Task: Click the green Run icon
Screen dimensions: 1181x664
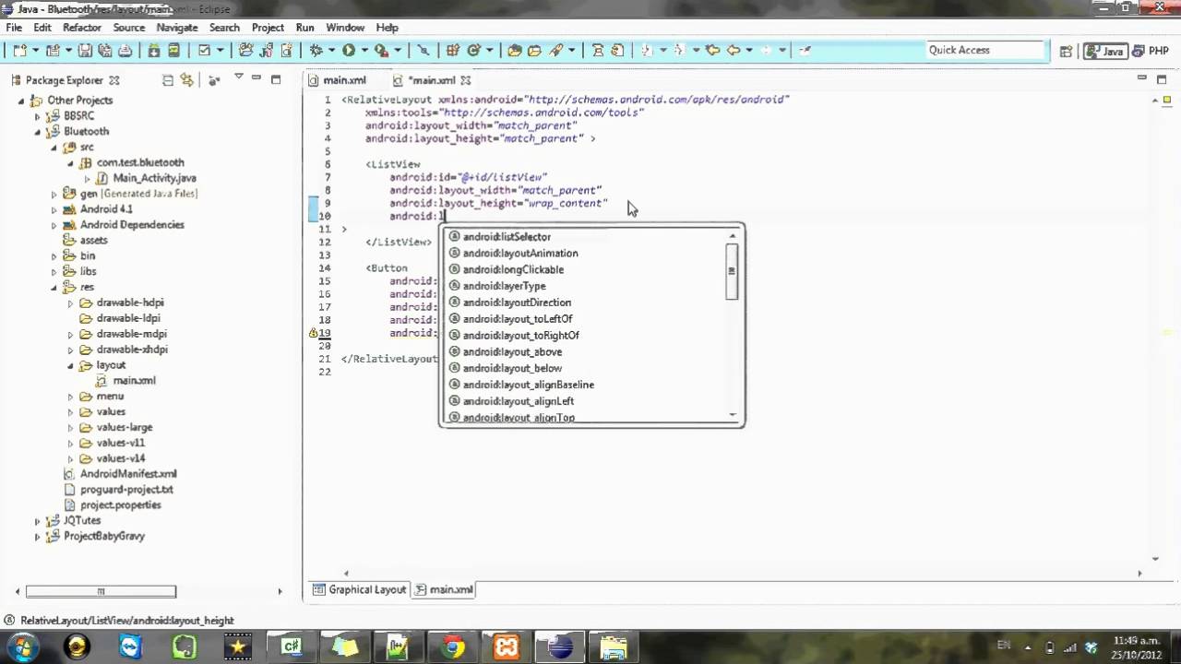Action: click(x=349, y=51)
